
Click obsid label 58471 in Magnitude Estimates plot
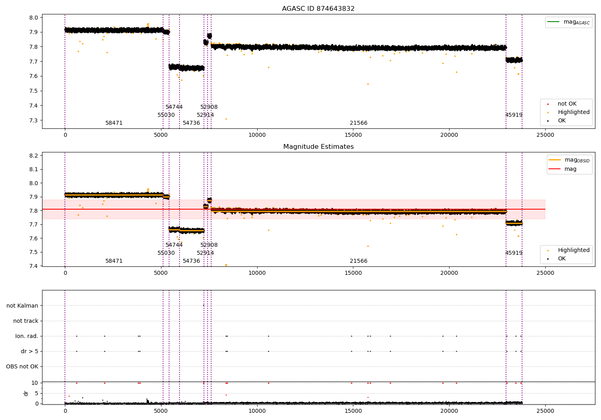click(x=114, y=261)
